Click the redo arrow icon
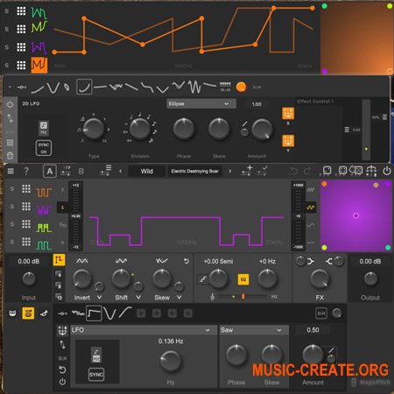The width and height of the screenshot is (394, 394). pyautogui.click(x=308, y=171)
